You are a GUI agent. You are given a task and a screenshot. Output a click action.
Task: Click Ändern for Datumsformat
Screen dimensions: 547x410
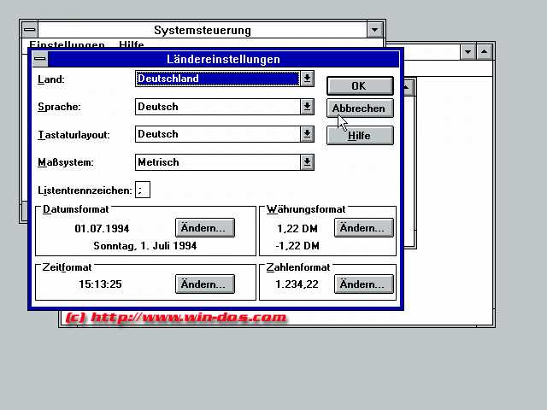[204, 228]
